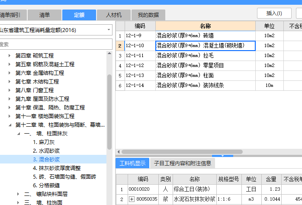The width and height of the screenshot is (302, 205).
Task: Click unit cell 10m for 装饰线条
Action: (x=269, y=86)
